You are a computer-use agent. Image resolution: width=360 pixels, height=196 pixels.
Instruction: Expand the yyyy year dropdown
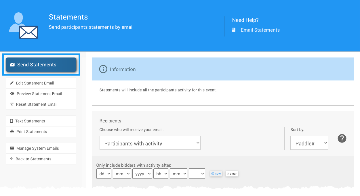(142, 174)
